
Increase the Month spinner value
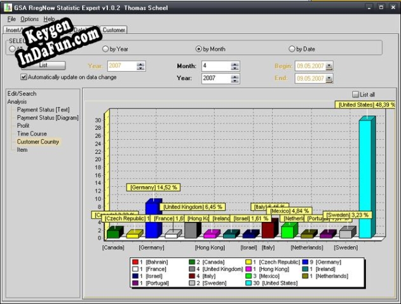click(x=234, y=64)
